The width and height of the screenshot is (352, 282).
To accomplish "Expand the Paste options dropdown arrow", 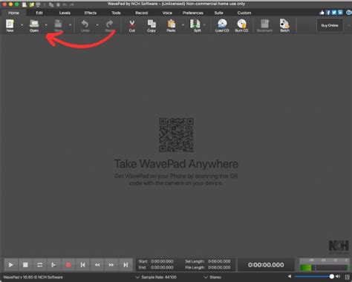I will (183, 25).
